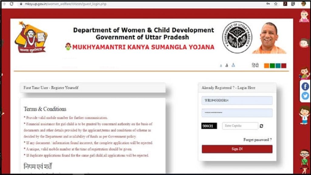Screen dimensions: 311x175
Task: Apply the dark red color theme
Action: 284,66
